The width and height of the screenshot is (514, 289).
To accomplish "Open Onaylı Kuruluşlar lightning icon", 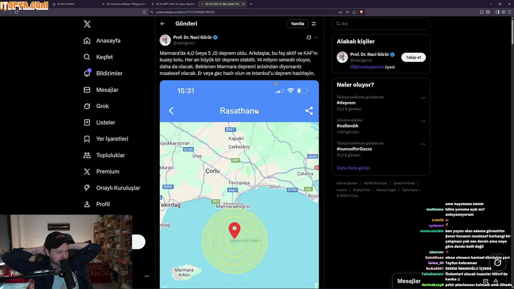I will 87,188.
